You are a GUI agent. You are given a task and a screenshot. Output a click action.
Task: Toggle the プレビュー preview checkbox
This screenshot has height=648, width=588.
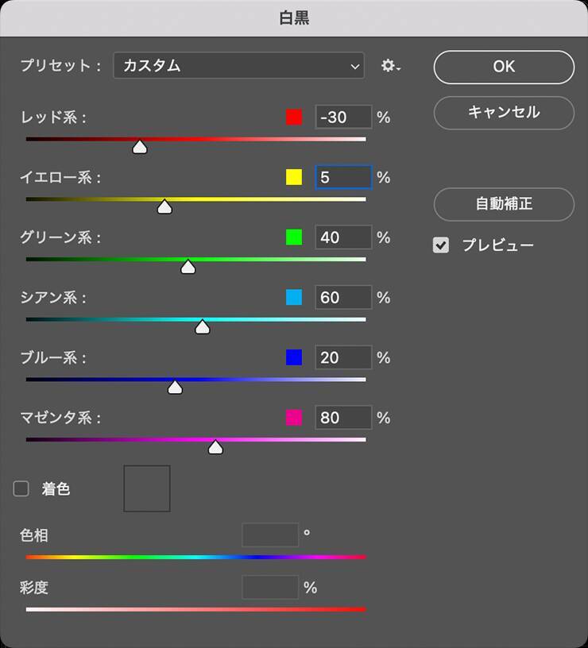pyautogui.click(x=441, y=245)
